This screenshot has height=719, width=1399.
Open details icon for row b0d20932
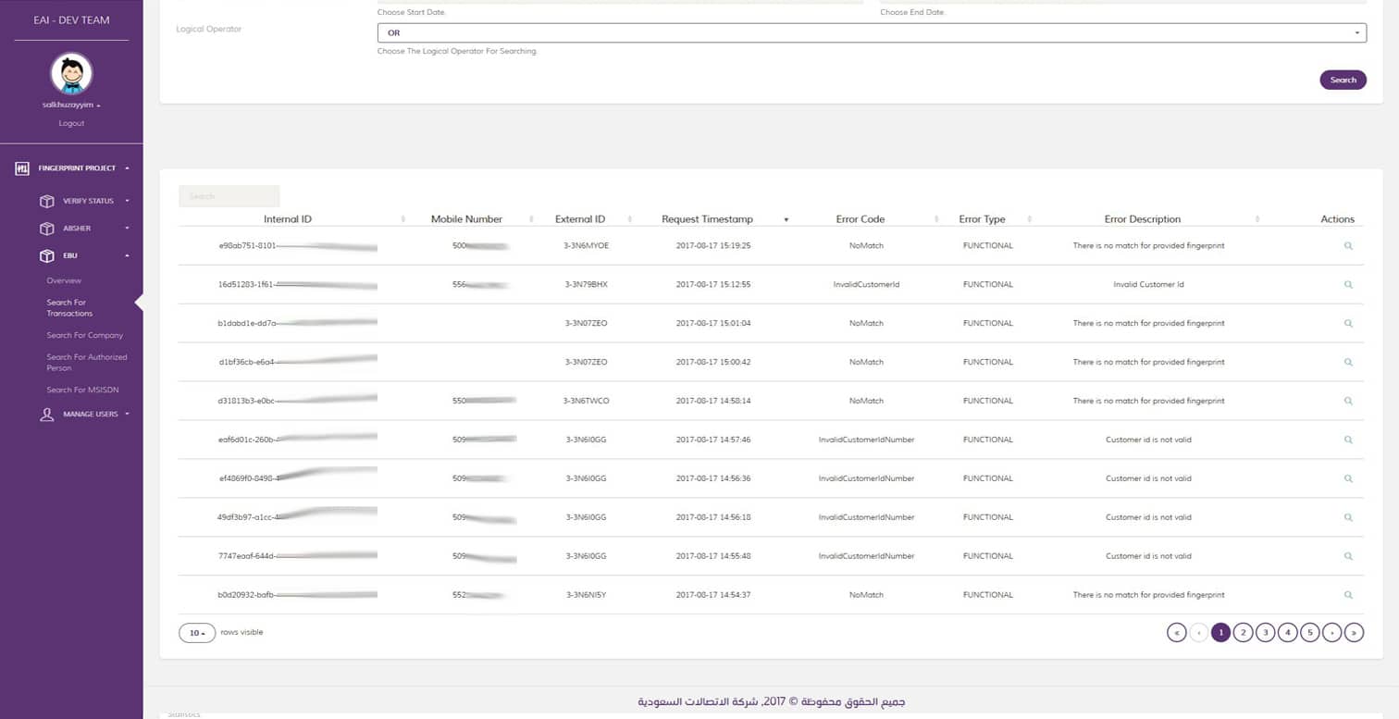1348,595
